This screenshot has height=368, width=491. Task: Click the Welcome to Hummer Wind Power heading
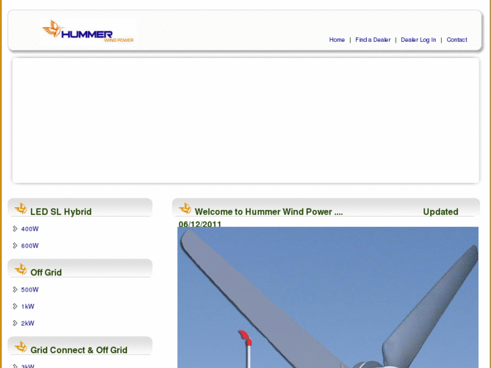[x=269, y=212]
